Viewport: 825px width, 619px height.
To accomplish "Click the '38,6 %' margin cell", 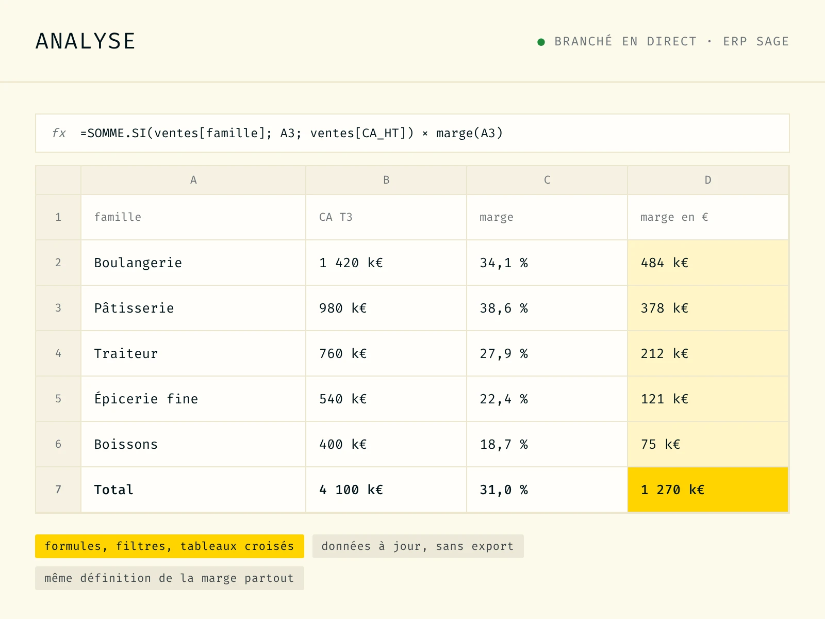I will tap(547, 308).
